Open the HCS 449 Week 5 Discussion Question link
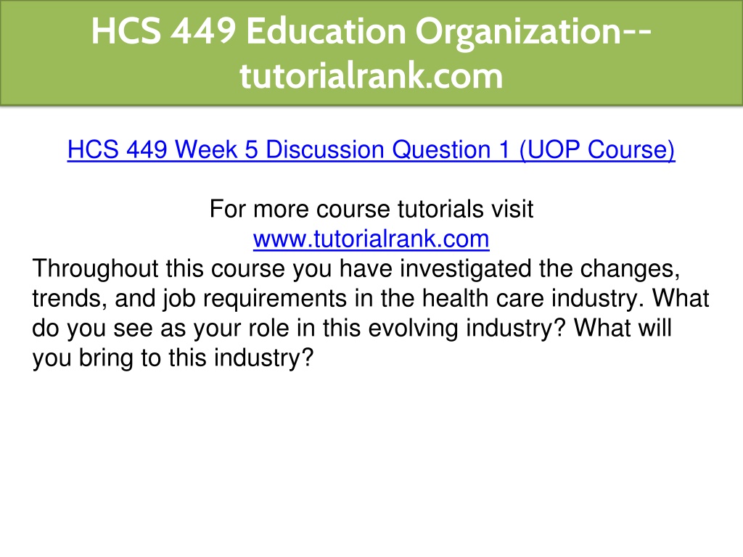 pos(371,149)
